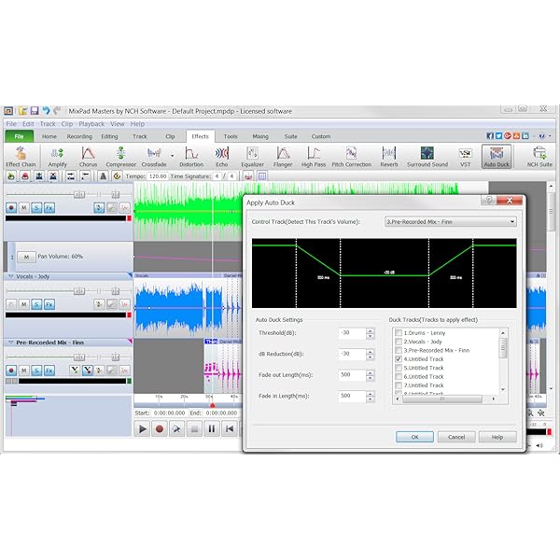Open the Distortion effect
Screen dimensions: 560x560
click(x=191, y=157)
